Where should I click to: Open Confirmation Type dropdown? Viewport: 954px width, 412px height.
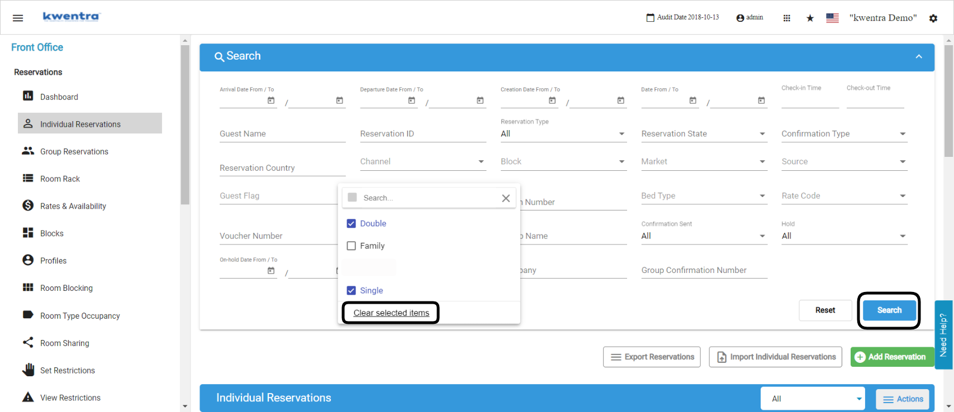pyautogui.click(x=844, y=134)
